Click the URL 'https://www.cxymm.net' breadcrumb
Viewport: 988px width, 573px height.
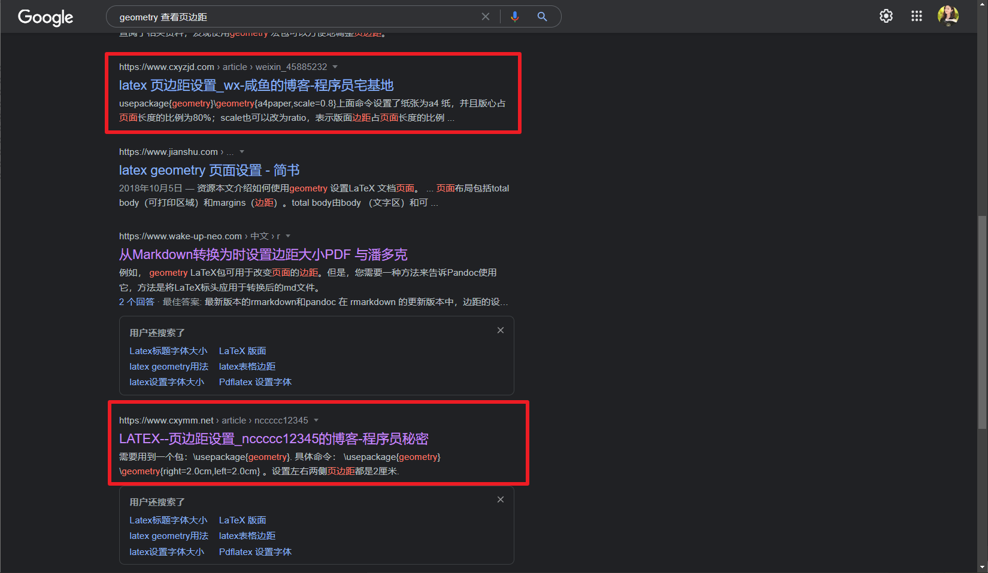tap(166, 420)
